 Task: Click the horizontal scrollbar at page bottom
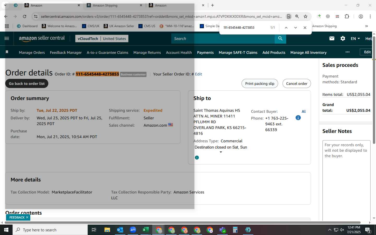coord(183,222)
